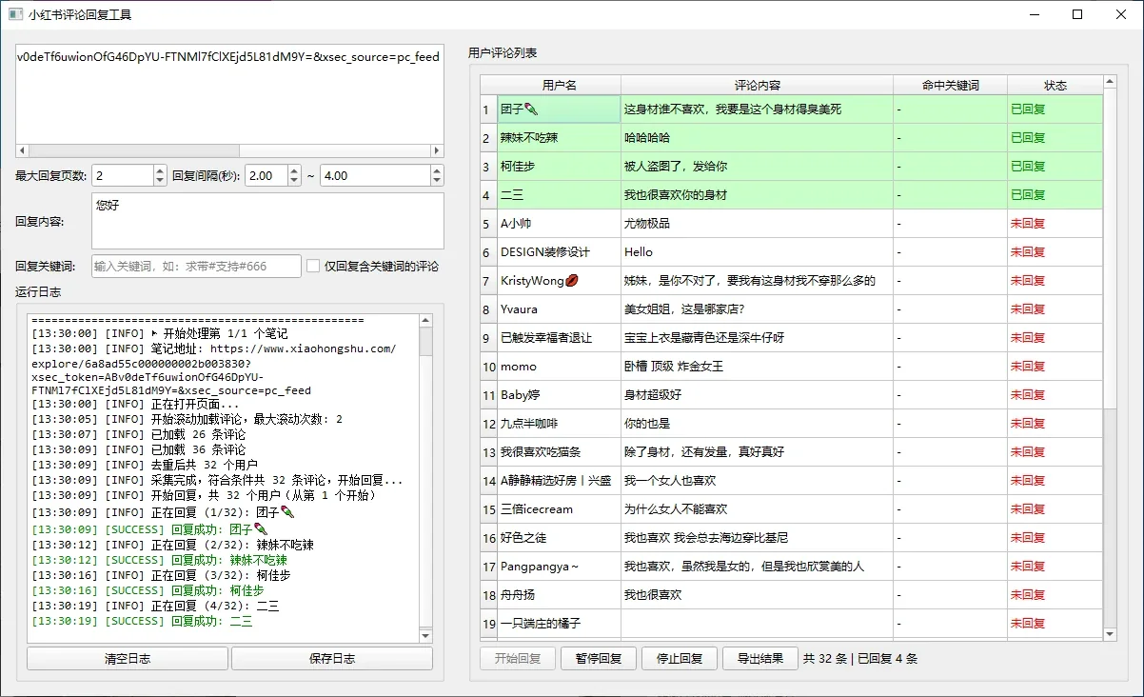Image resolution: width=1144 pixels, height=697 pixels.
Task: Click the disabled 开始回复 button
Action: tap(518, 659)
